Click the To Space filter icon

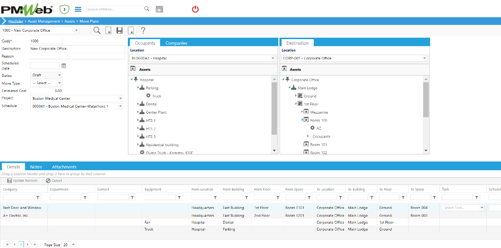pos(435,197)
